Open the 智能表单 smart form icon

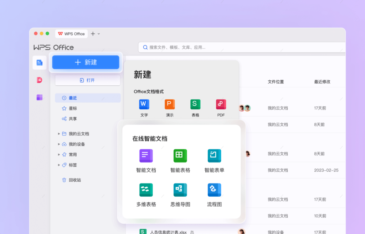214,155
